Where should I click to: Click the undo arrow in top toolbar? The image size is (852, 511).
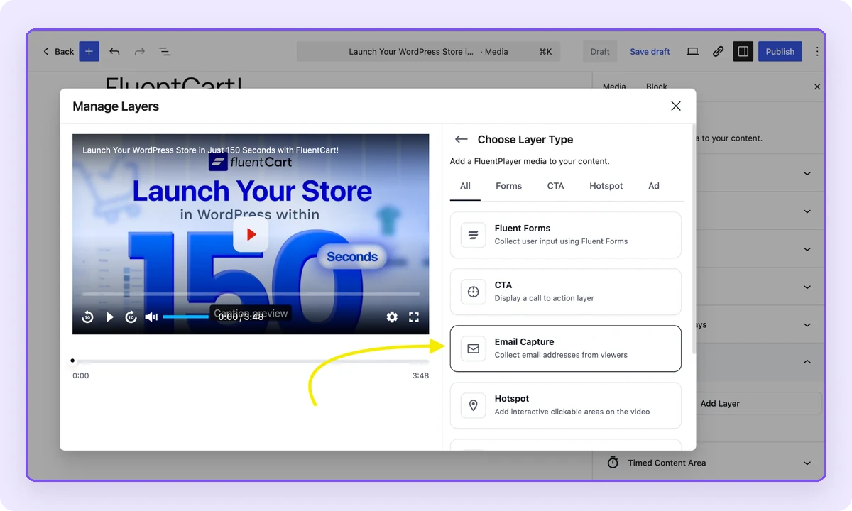click(x=114, y=52)
